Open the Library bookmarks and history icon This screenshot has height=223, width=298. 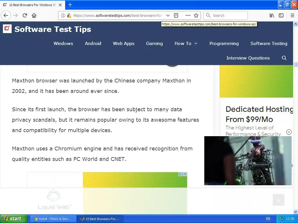click(x=272, y=16)
